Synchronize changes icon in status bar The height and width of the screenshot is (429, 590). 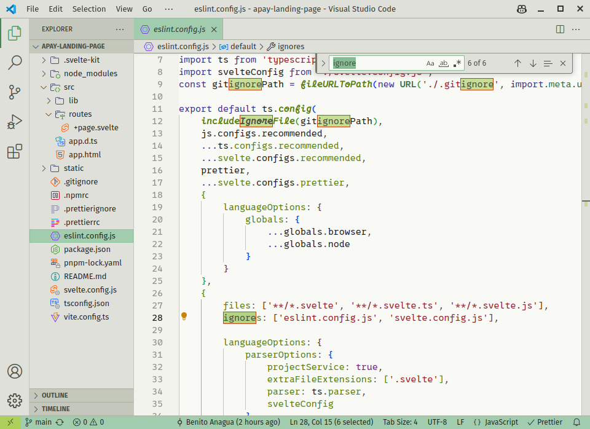60,422
